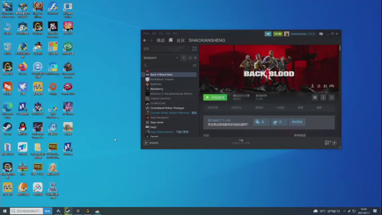This screenshot has width=382, height=215.
Task: Go back with the Steam back arrow
Action: [145, 41]
